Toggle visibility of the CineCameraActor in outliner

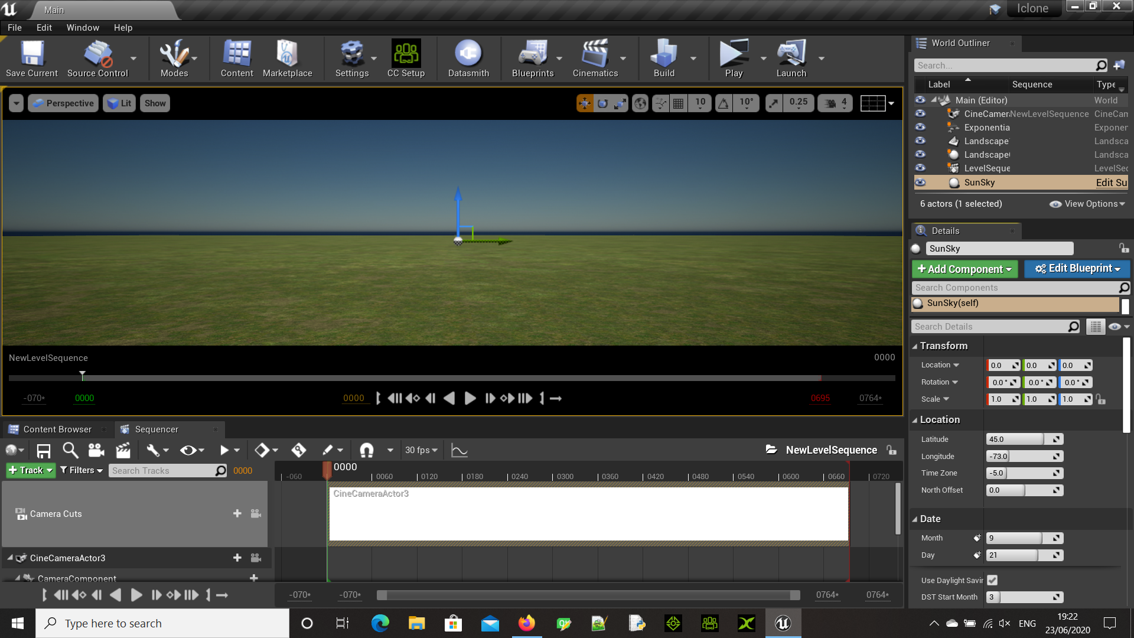point(920,113)
